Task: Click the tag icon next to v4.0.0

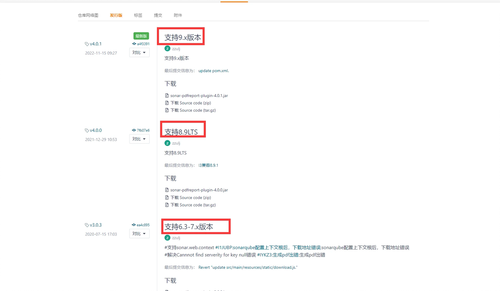Action: (x=87, y=131)
